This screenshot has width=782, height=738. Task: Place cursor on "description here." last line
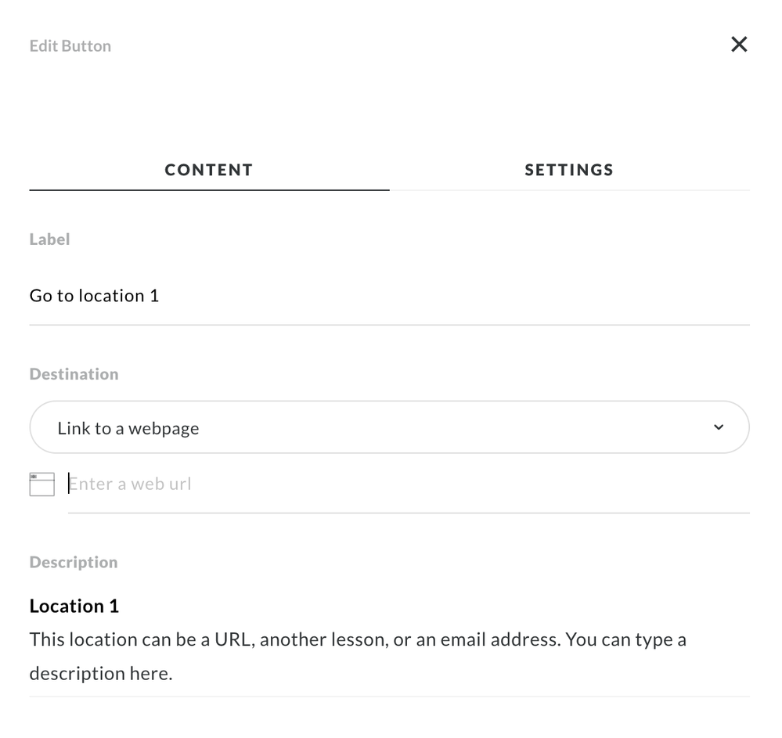tap(101, 673)
